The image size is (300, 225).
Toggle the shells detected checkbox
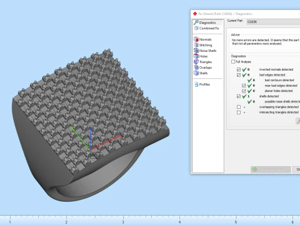(x=239, y=96)
